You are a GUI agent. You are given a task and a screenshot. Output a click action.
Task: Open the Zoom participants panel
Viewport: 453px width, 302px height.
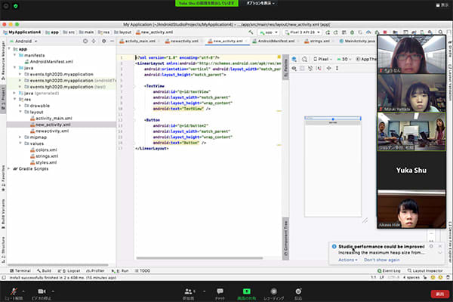pyautogui.click(x=189, y=291)
